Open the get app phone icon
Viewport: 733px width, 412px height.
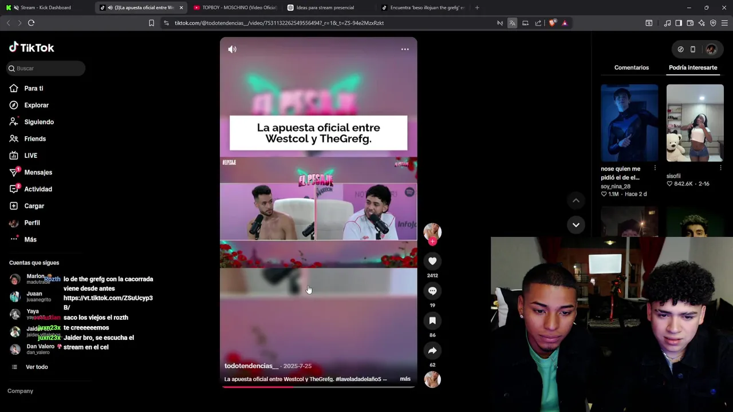click(692, 49)
